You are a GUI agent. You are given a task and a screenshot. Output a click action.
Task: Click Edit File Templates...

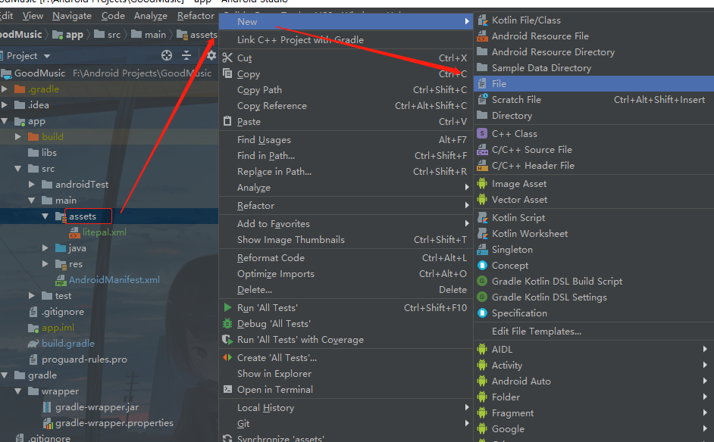point(593,331)
